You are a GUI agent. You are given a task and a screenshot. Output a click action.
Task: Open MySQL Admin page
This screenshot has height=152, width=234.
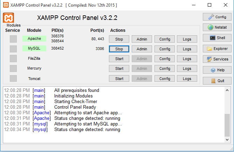(142, 49)
